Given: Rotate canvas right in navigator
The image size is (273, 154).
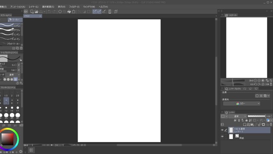Looking at the screenshot, I should tap(259, 84).
